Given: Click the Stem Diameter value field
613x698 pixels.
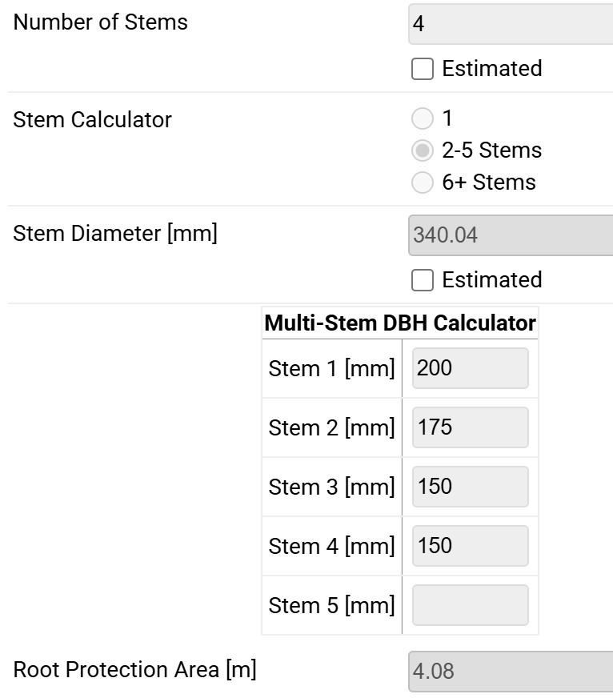Looking at the screenshot, I should pos(511,235).
